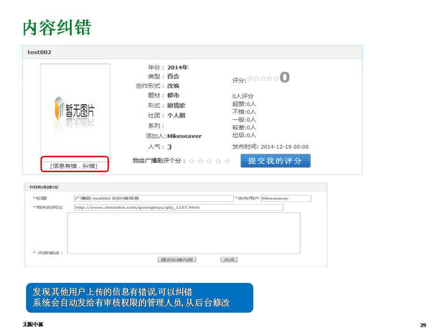This screenshot has width=447, height=335.
Task: Click the 剧情歌 形式 value
Action: tap(176, 106)
